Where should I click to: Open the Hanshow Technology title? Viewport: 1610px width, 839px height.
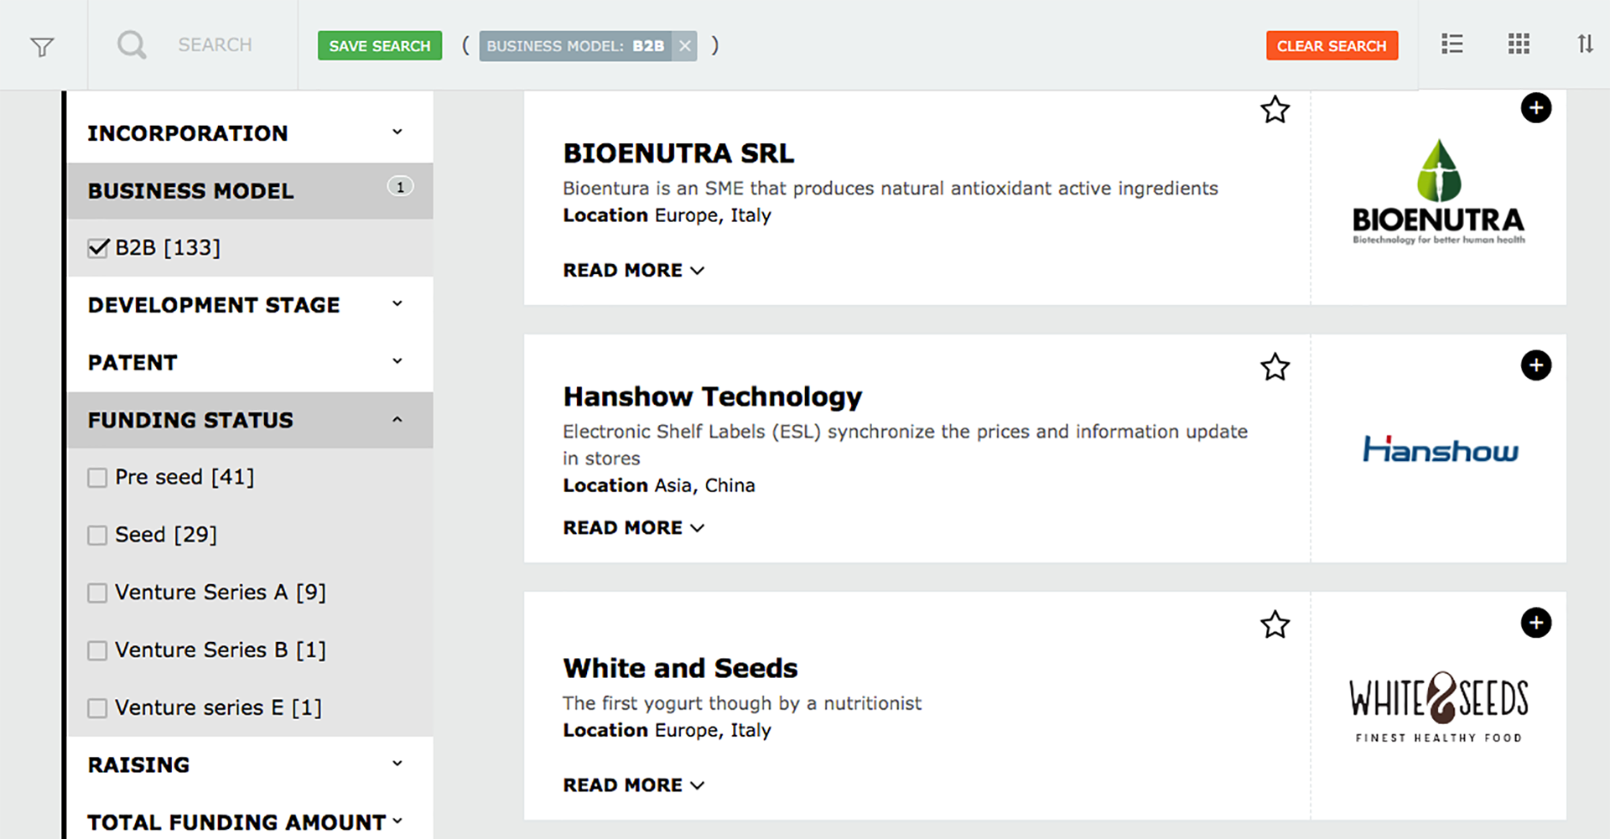(713, 396)
